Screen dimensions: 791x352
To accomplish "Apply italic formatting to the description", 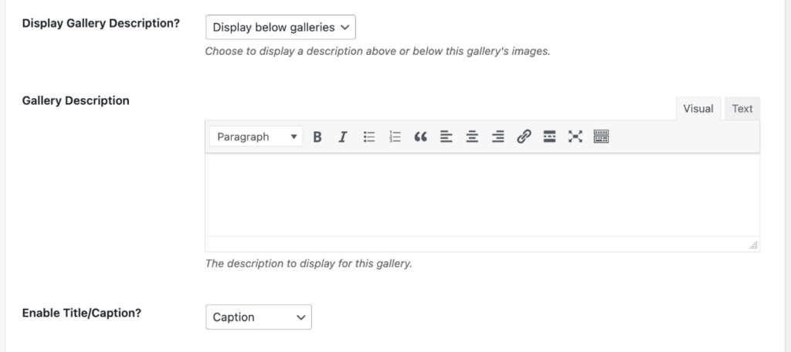I will [343, 137].
